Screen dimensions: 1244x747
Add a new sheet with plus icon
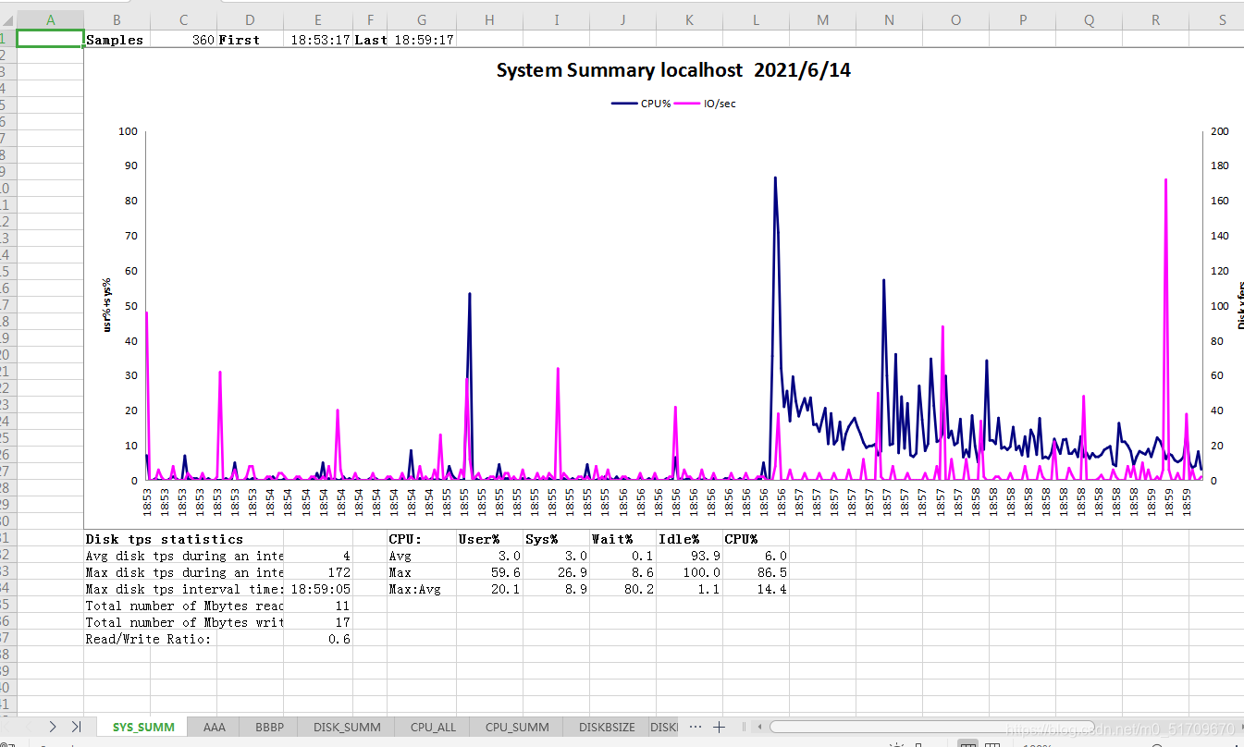pyautogui.click(x=719, y=727)
